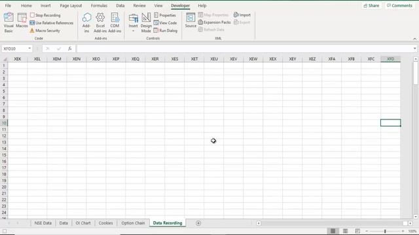Open the Macros dialog
419x235 pixels.
tap(22, 20)
